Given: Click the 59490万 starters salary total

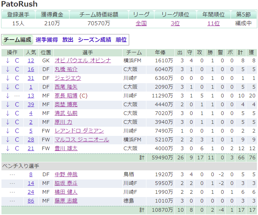Looking at the screenshot, I should point(162,157).
